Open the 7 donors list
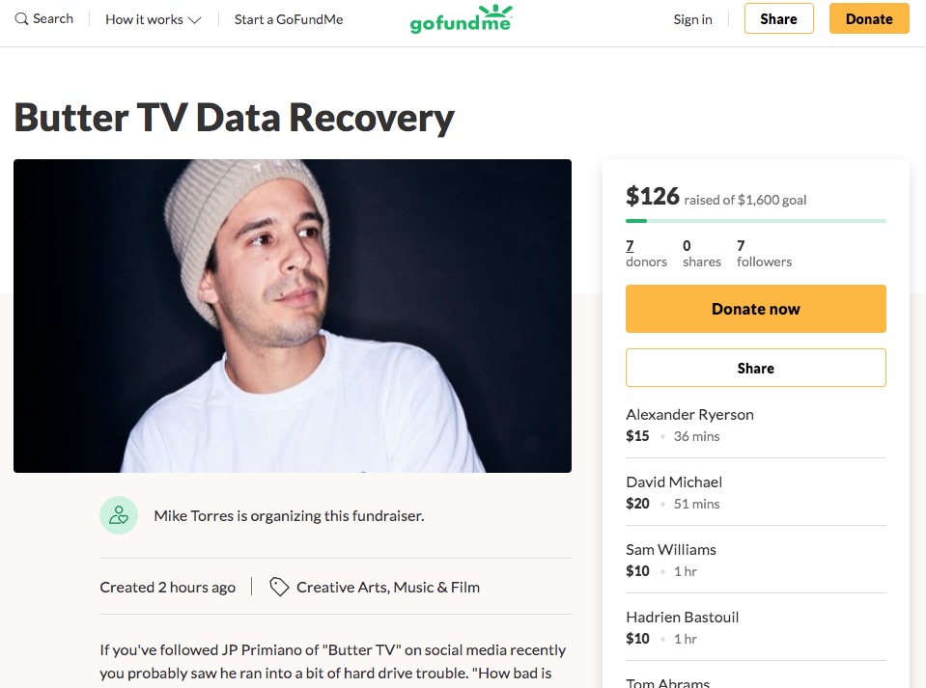 click(645, 254)
